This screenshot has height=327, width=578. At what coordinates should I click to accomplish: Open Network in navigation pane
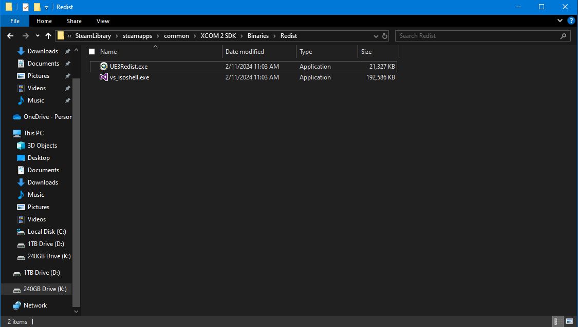tap(29, 305)
